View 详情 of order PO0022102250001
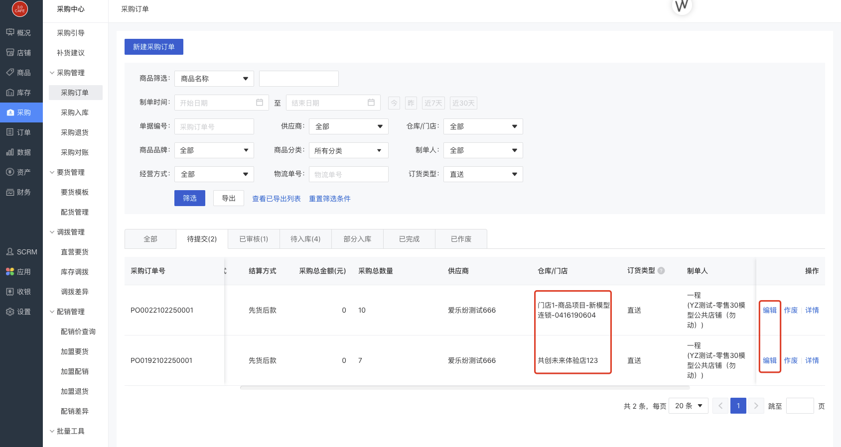Image resolution: width=841 pixels, height=447 pixels. tap(812, 310)
